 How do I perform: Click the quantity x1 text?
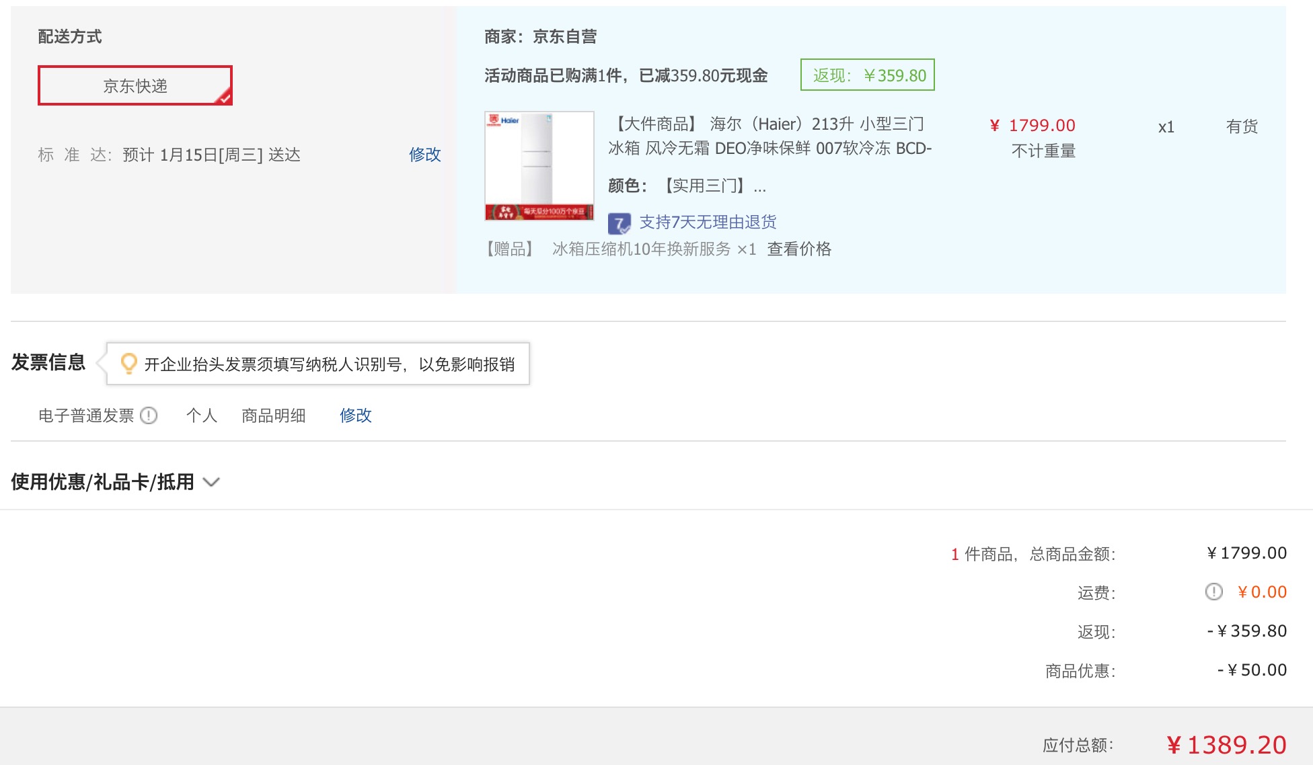[x=1166, y=127]
